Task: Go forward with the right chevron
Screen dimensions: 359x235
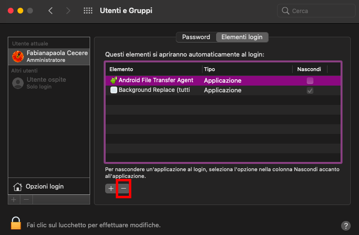Action: tap(68, 11)
